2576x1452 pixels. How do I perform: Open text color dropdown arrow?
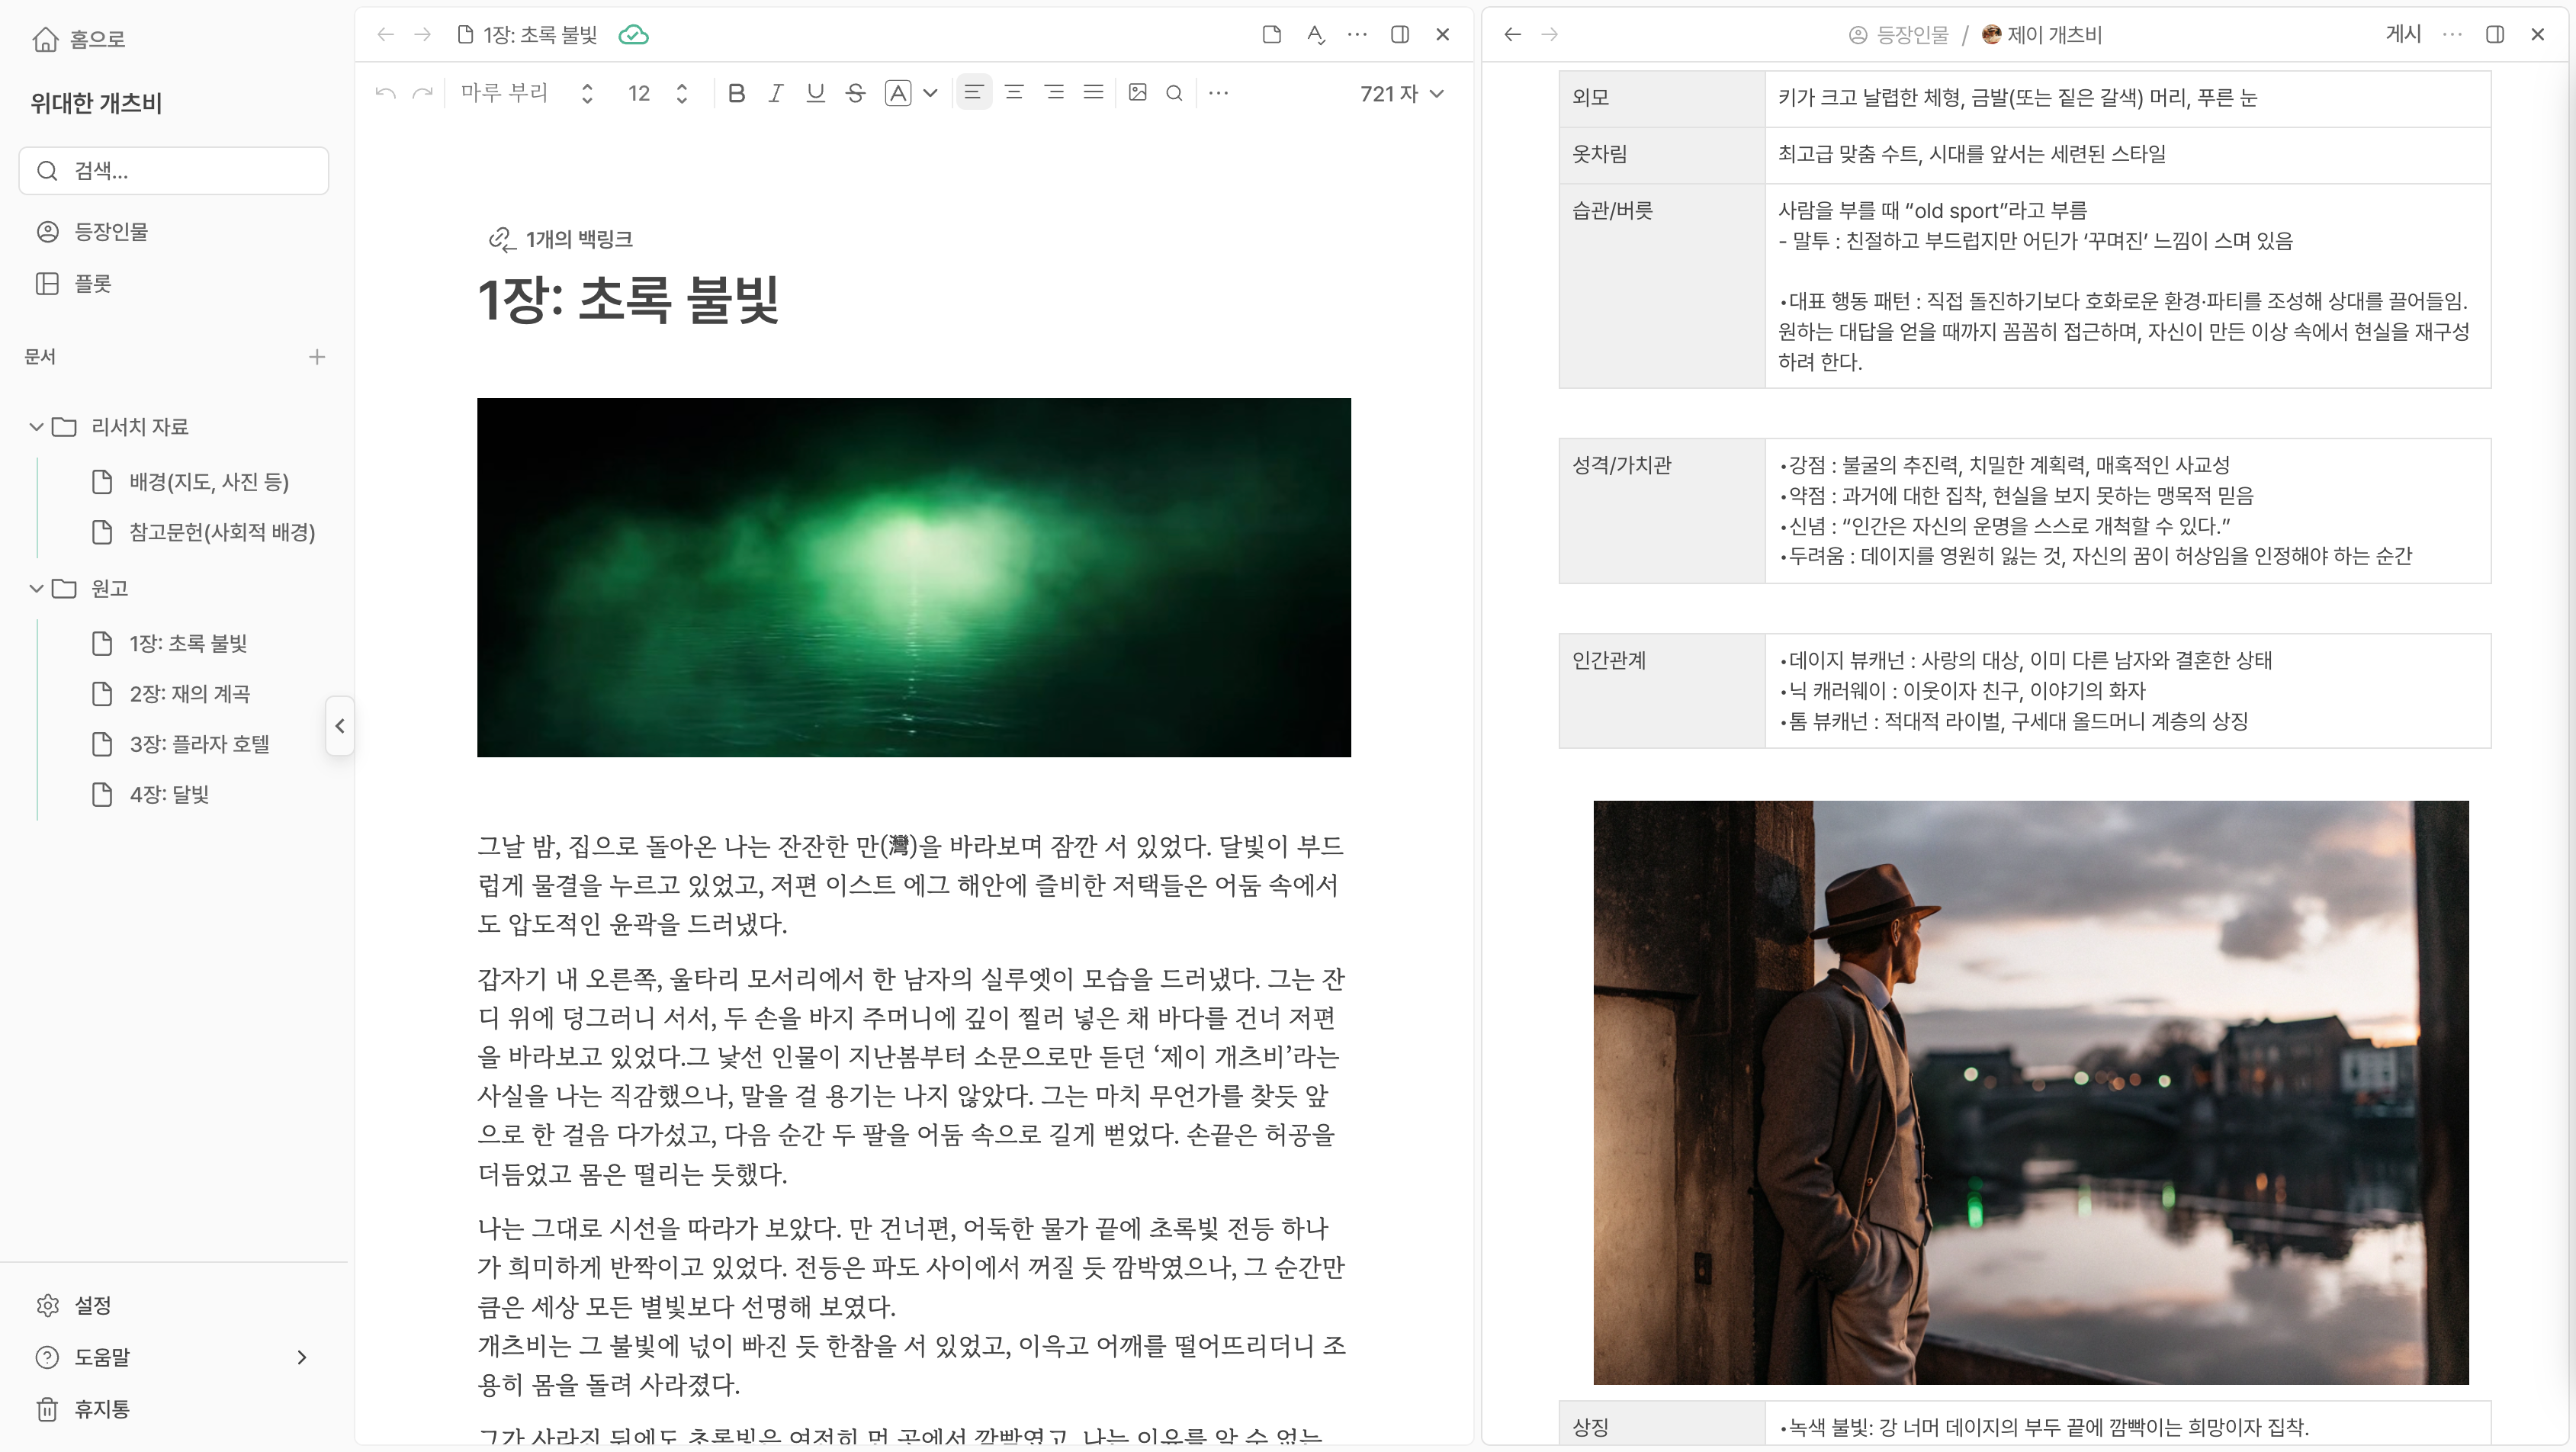931,93
